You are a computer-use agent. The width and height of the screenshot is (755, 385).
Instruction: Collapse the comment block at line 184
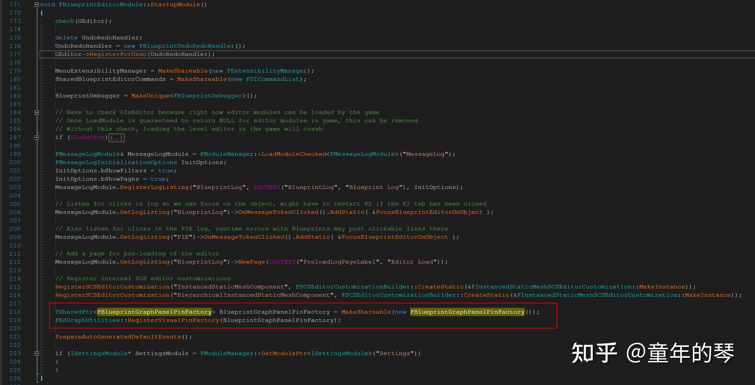pyautogui.click(x=37, y=113)
